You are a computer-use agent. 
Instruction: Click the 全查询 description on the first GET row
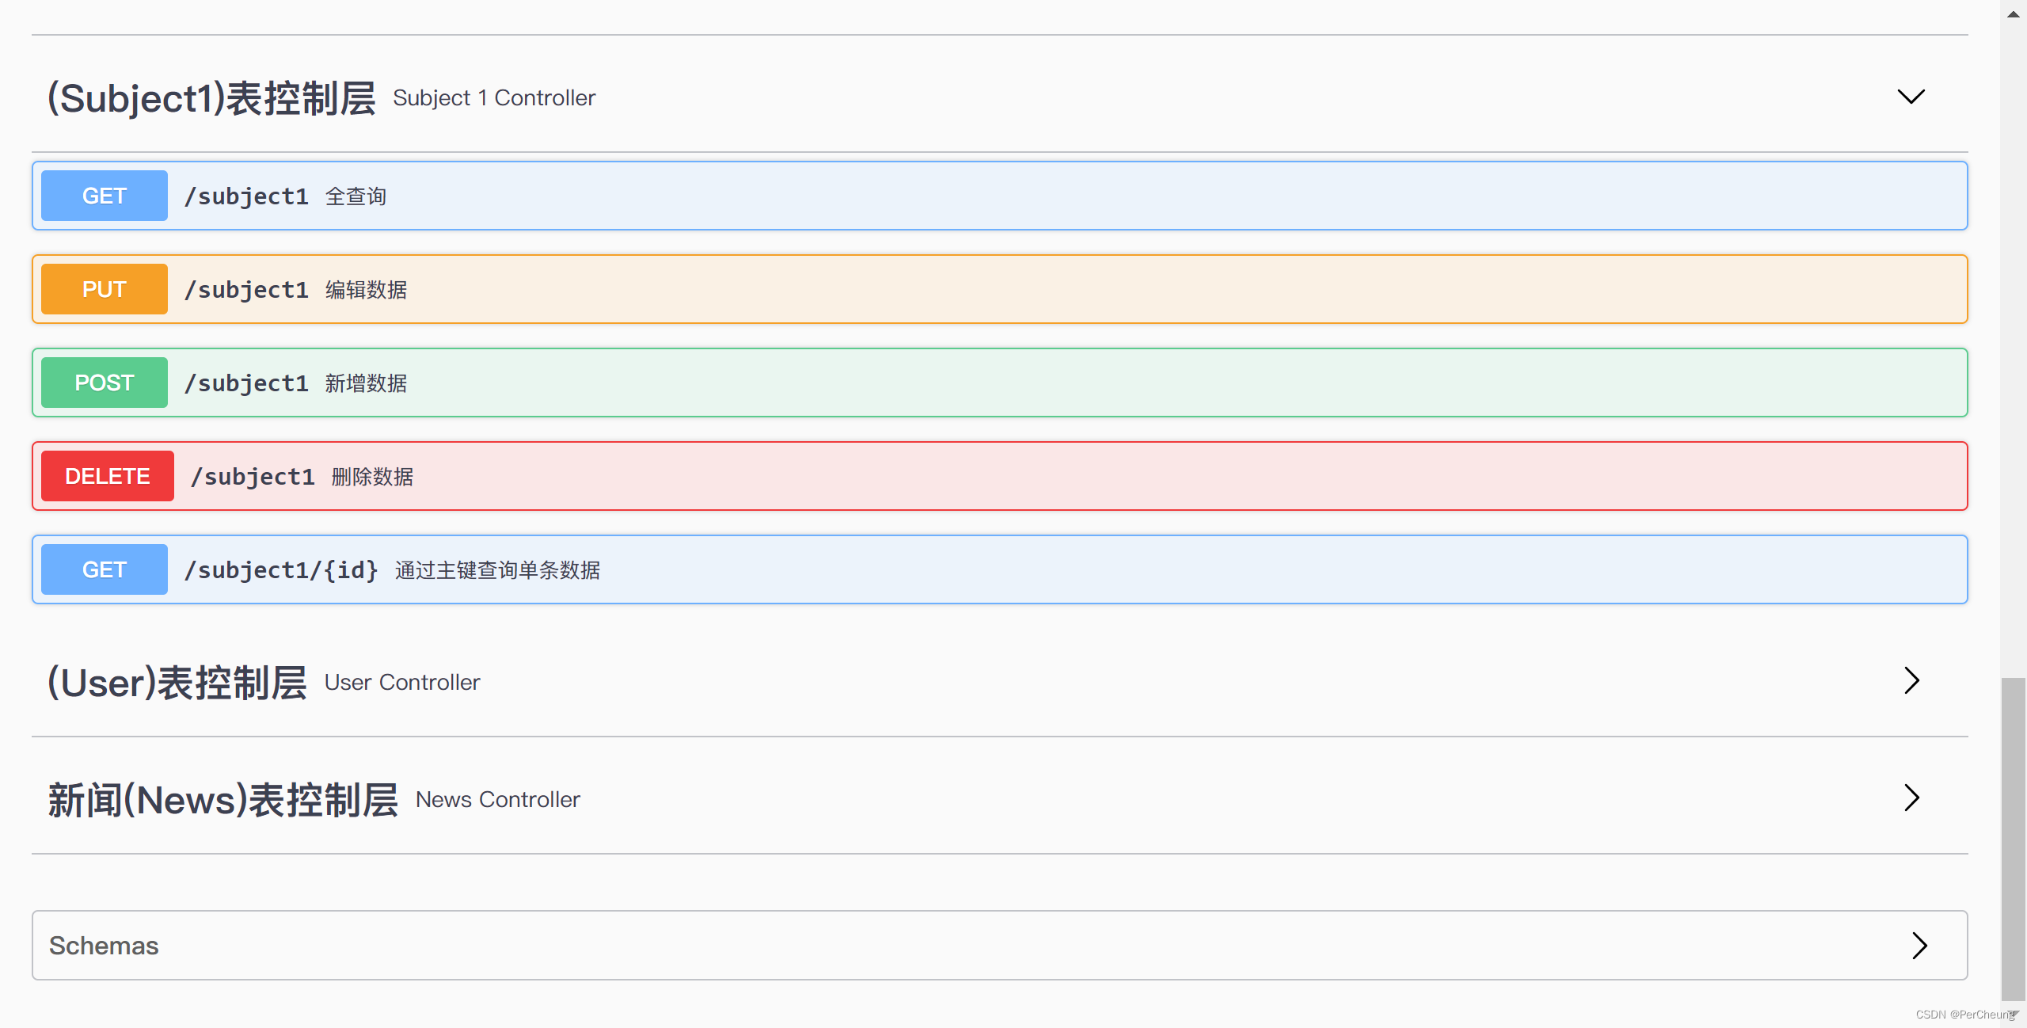tap(356, 196)
